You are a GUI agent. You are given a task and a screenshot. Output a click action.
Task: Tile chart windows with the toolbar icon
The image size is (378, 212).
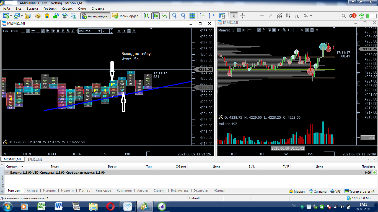coord(192,16)
